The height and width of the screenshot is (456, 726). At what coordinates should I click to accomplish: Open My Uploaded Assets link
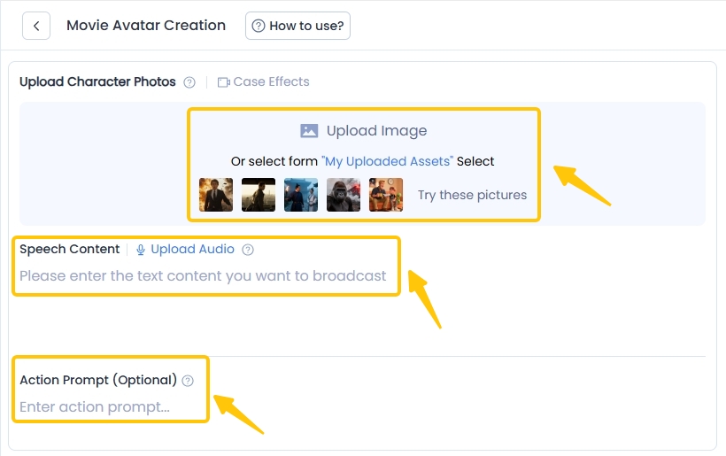click(x=387, y=161)
